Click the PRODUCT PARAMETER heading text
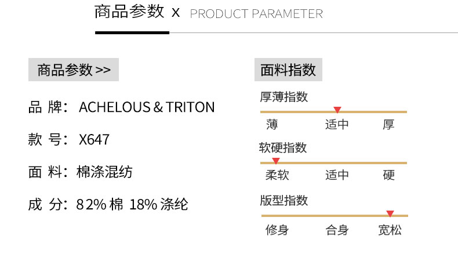The image size is (458, 257). [256, 14]
